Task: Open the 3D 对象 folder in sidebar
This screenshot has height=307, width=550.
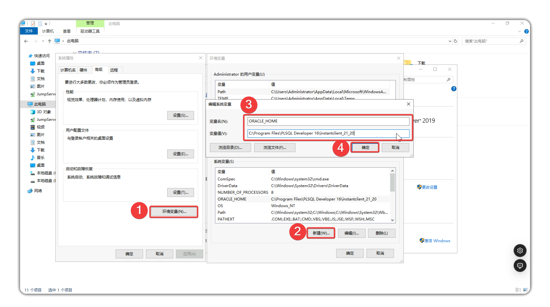Action: [x=44, y=112]
